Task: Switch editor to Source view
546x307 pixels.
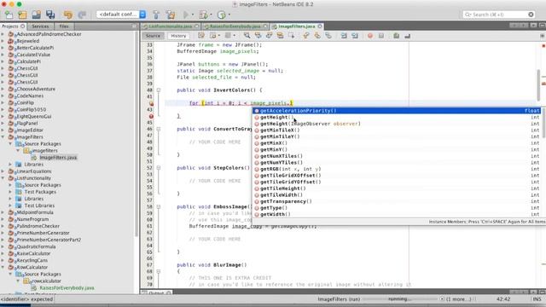Action: click(x=153, y=36)
